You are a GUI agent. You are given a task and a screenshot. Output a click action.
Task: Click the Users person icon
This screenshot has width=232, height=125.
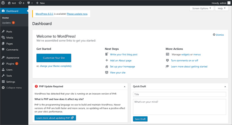3,70
